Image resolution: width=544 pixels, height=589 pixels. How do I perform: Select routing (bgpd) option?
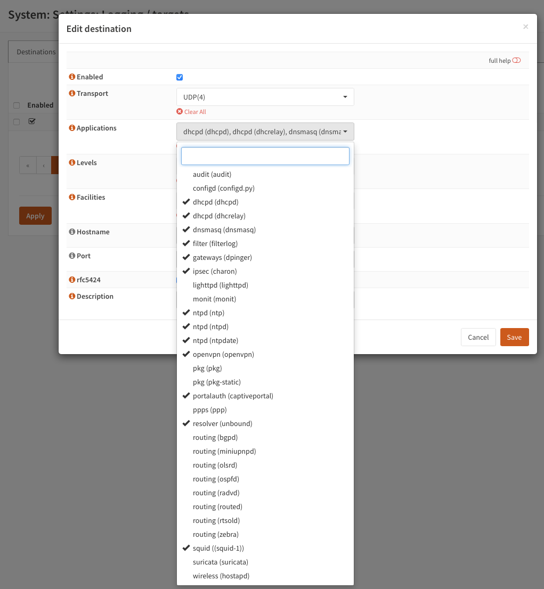265,437
